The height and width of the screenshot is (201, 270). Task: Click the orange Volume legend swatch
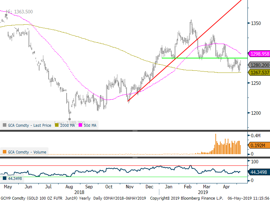(5, 152)
